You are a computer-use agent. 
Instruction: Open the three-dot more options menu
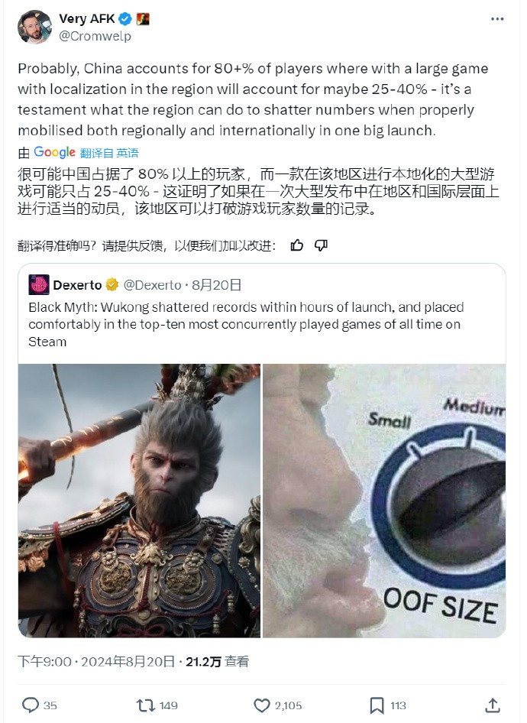tap(497, 19)
